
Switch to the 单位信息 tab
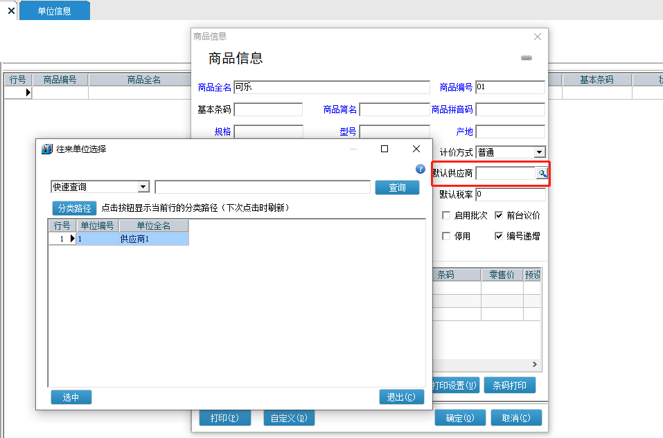pyautogui.click(x=55, y=10)
